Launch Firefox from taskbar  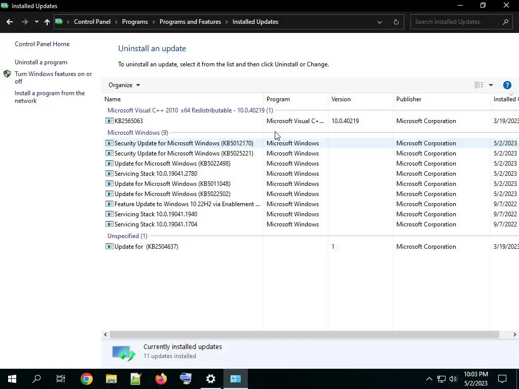[x=161, y=379]
